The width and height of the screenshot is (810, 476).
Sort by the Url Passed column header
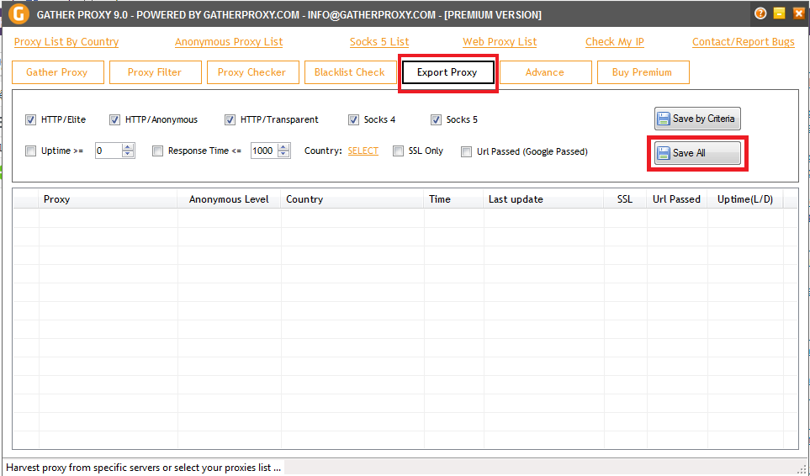[677, 199]
